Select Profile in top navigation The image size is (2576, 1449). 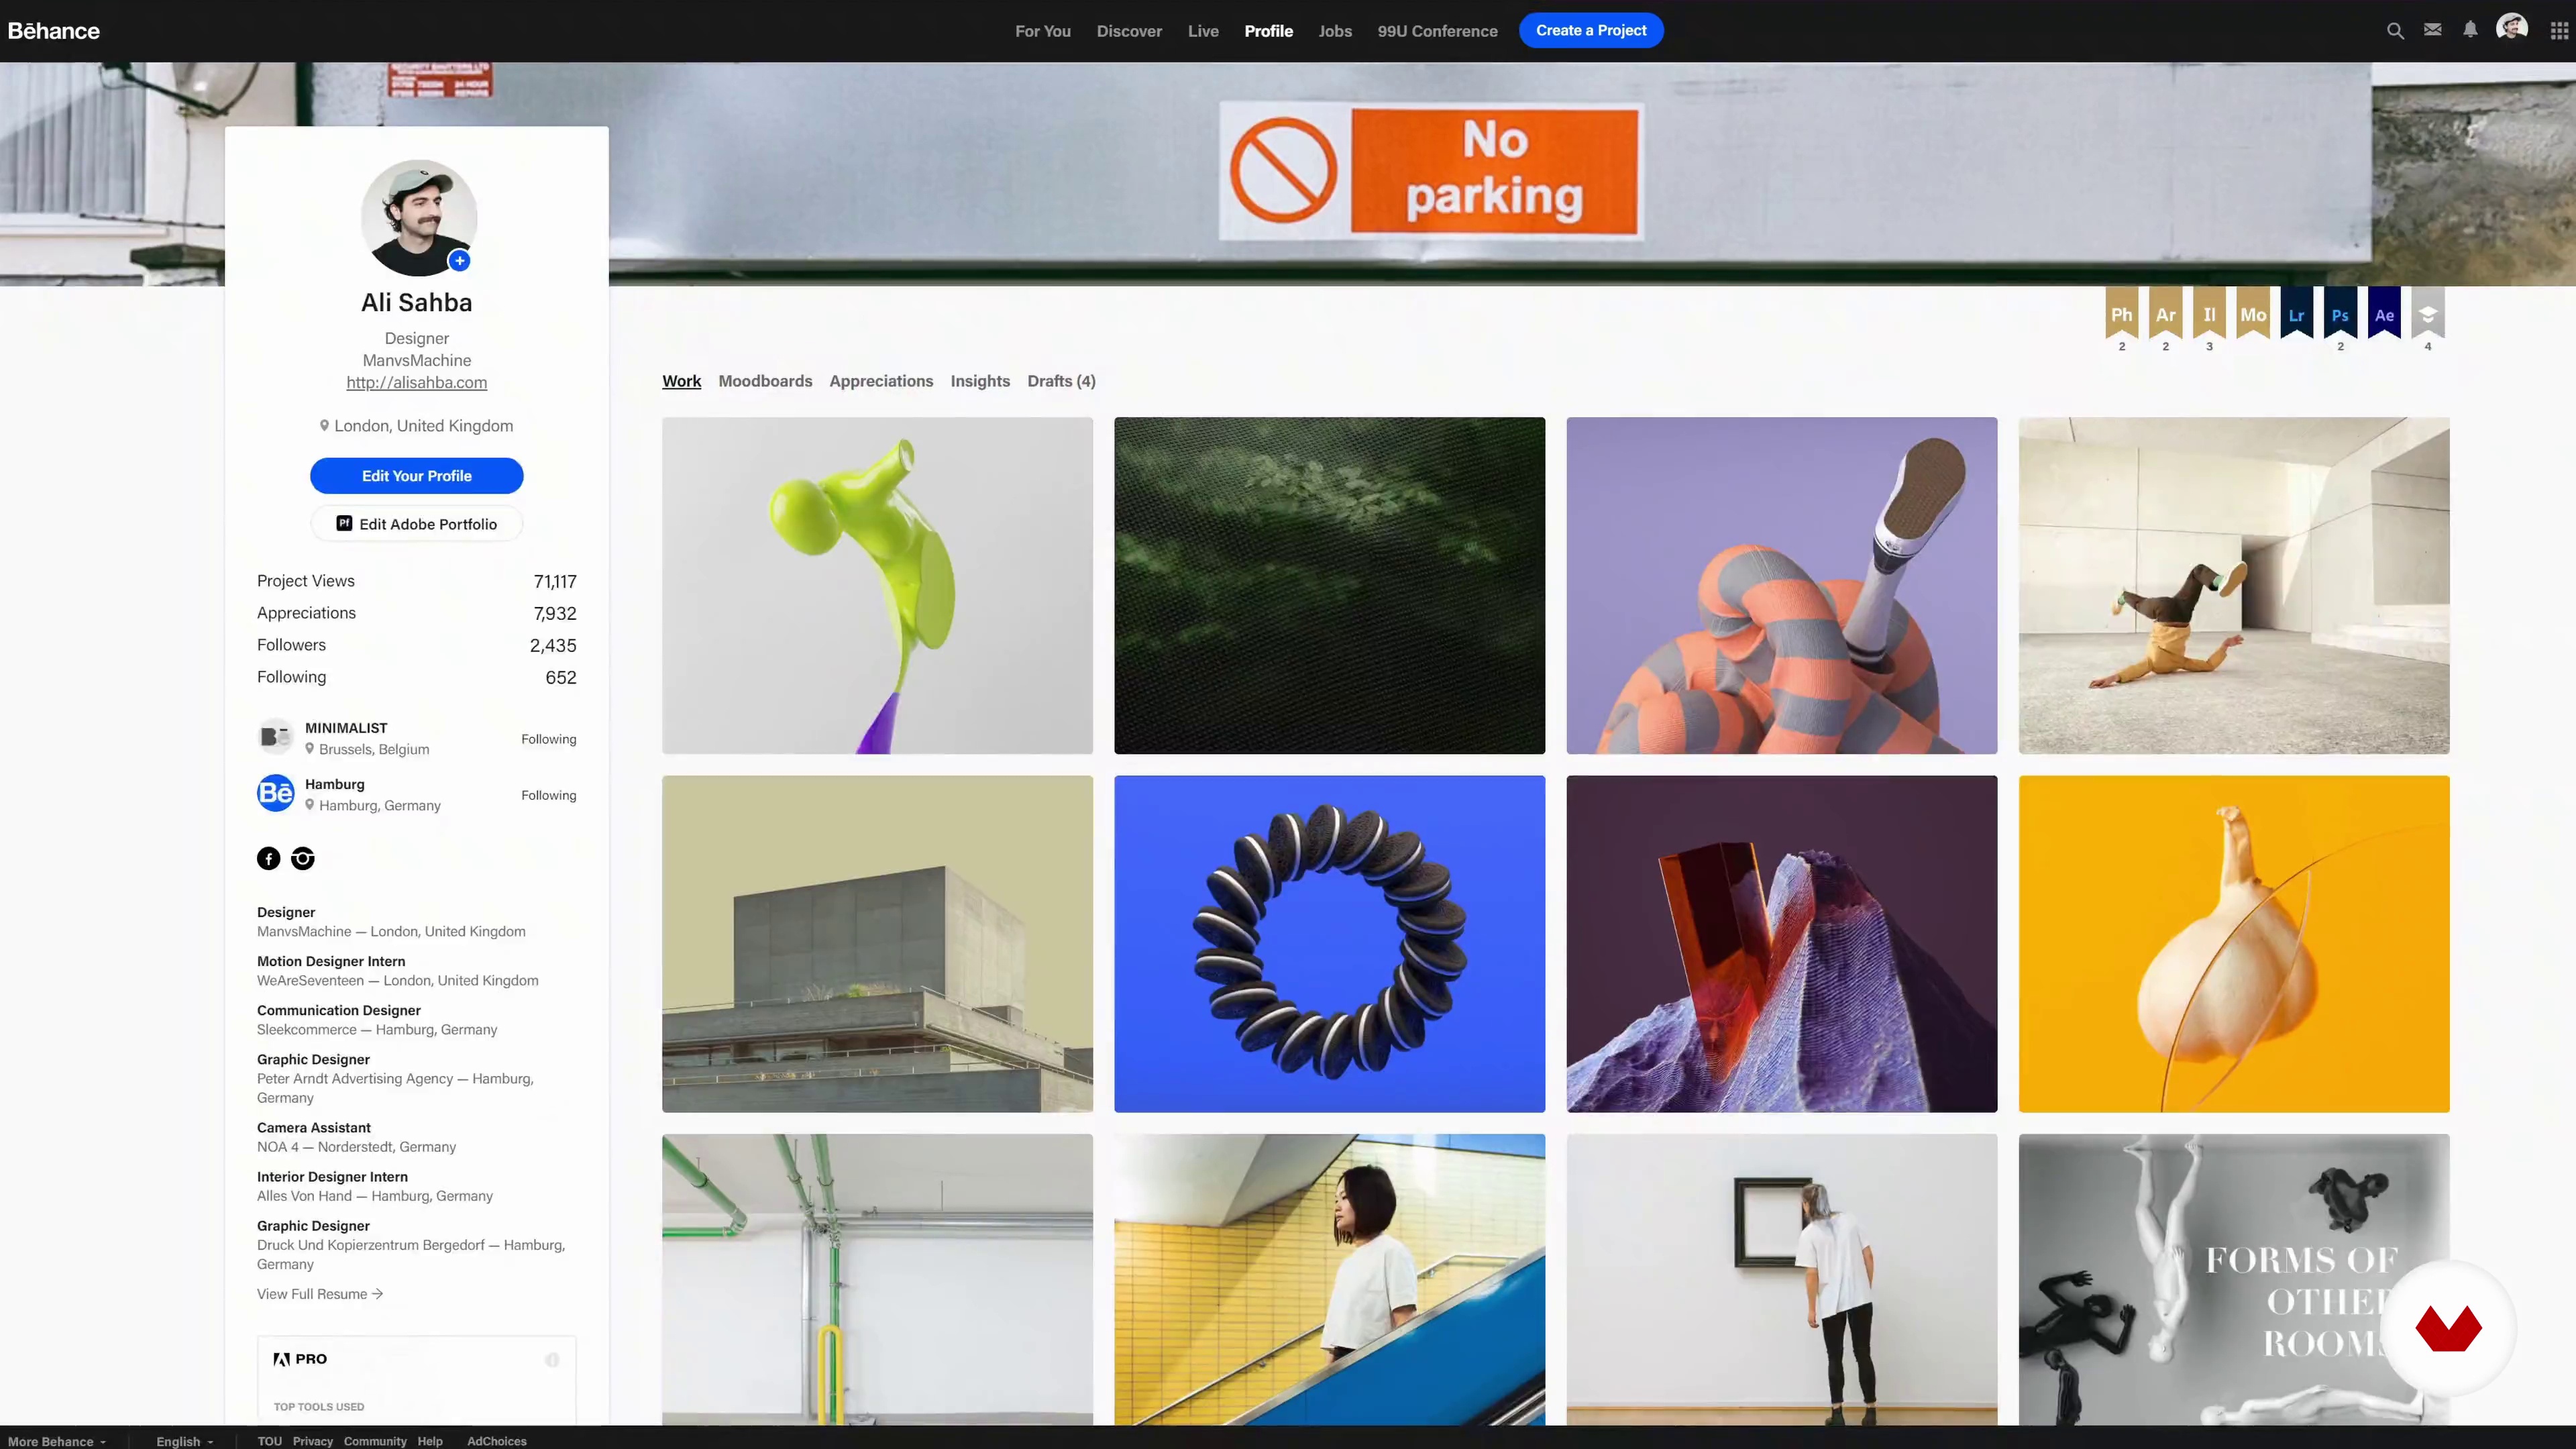click(1268, 31)
